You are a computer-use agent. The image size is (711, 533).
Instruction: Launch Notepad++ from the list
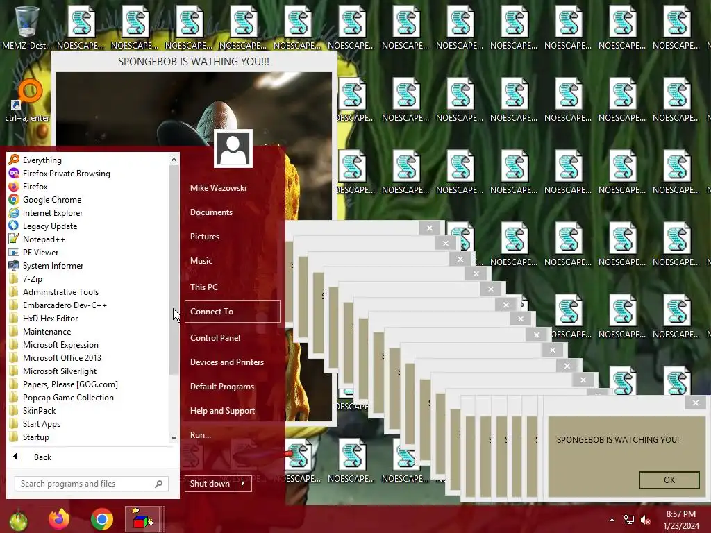(88, 239)
